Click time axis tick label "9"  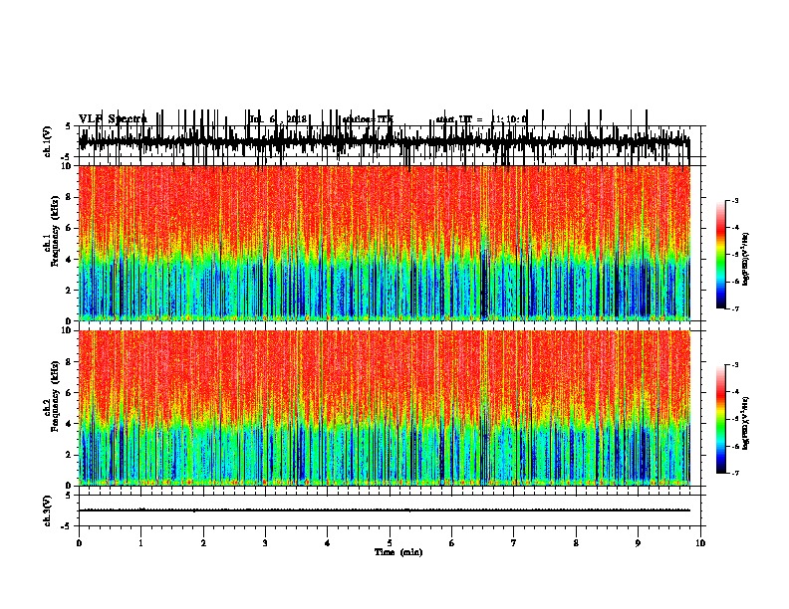(638, 543)
